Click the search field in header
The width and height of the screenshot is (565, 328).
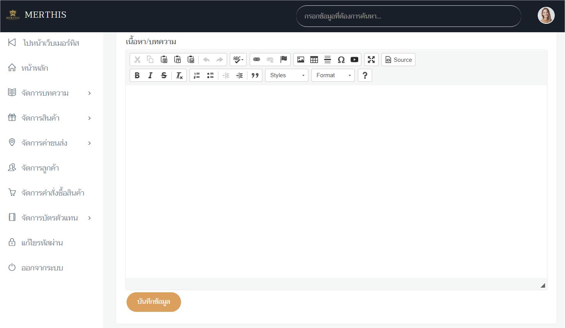[408, 16]
